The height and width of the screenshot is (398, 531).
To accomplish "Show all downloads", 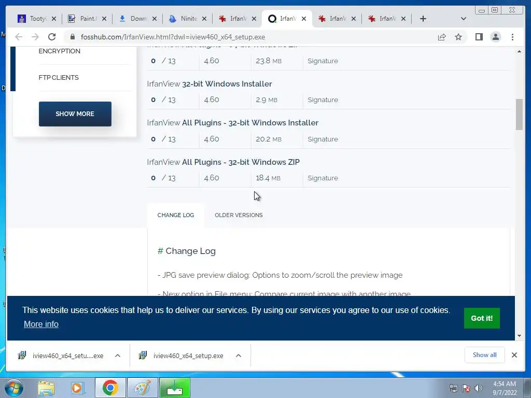I will [485, 355].
